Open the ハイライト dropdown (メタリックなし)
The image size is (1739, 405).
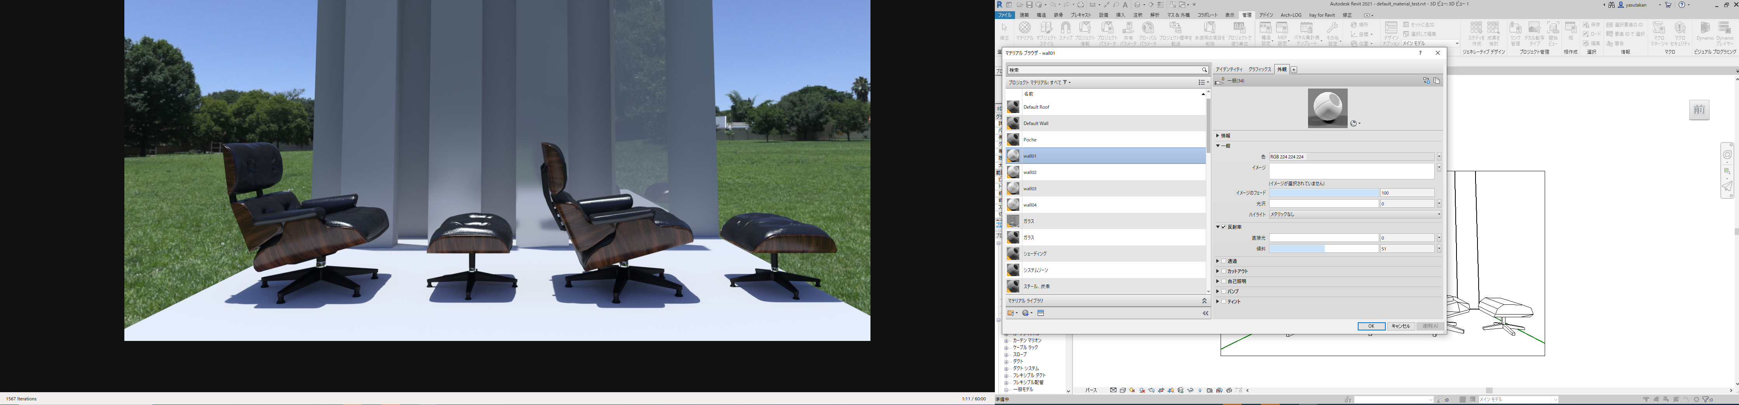1355,215
